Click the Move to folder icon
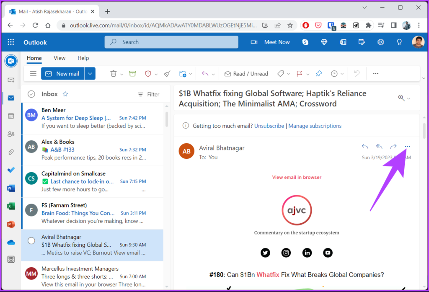The height and width of the screenshot is (292, 429). [x=183, y=74]
